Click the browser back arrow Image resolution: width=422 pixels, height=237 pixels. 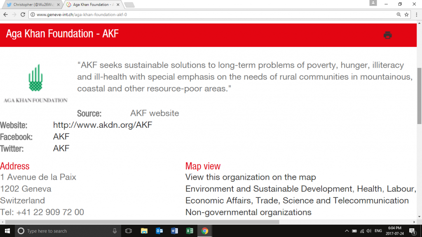pyautogui.click(x=6, y=14)
